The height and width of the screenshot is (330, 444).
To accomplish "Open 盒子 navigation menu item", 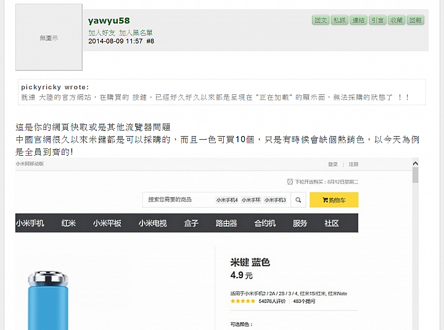I will (191, 223).
